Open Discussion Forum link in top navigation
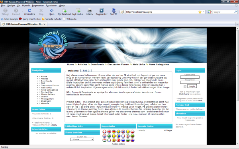This screenshot has width=239, height=149. 118,64
